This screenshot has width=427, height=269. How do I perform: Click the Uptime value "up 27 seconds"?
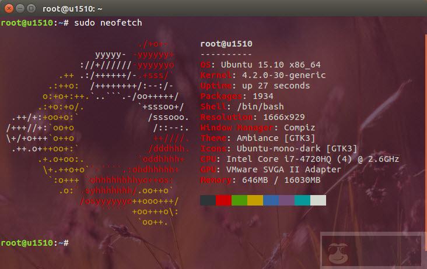pos(276,86)
